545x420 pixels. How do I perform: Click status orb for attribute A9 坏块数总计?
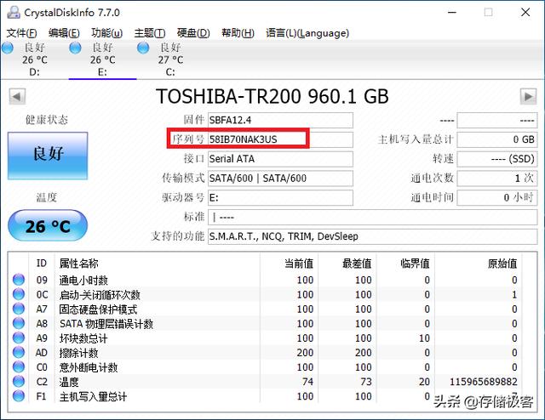19,338
